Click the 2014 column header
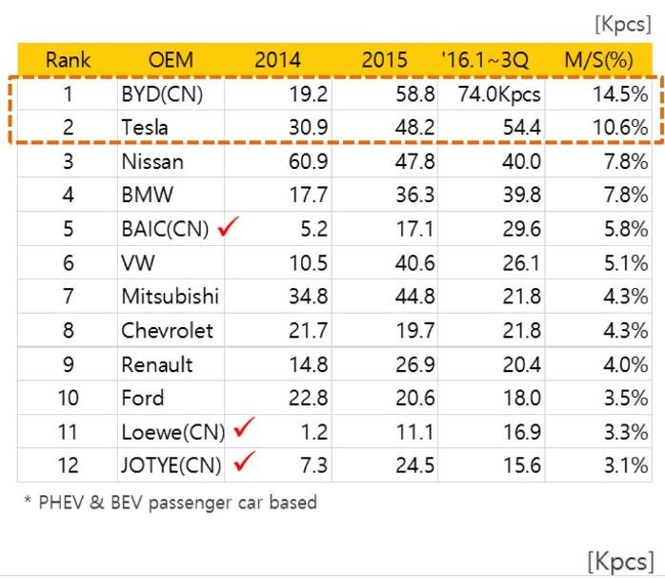 coord(277,60)
